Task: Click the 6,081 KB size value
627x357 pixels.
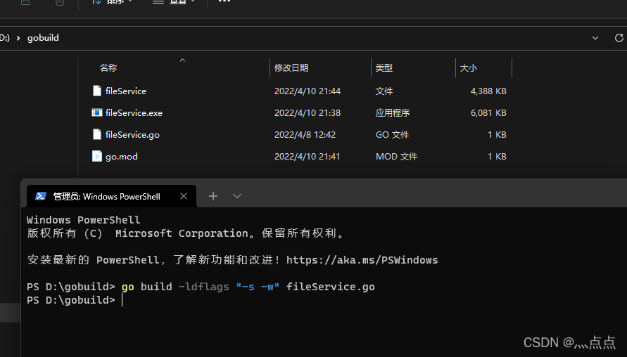Action: (488, 113)
